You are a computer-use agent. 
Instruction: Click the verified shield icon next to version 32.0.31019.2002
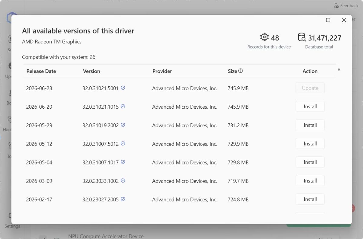123,125
